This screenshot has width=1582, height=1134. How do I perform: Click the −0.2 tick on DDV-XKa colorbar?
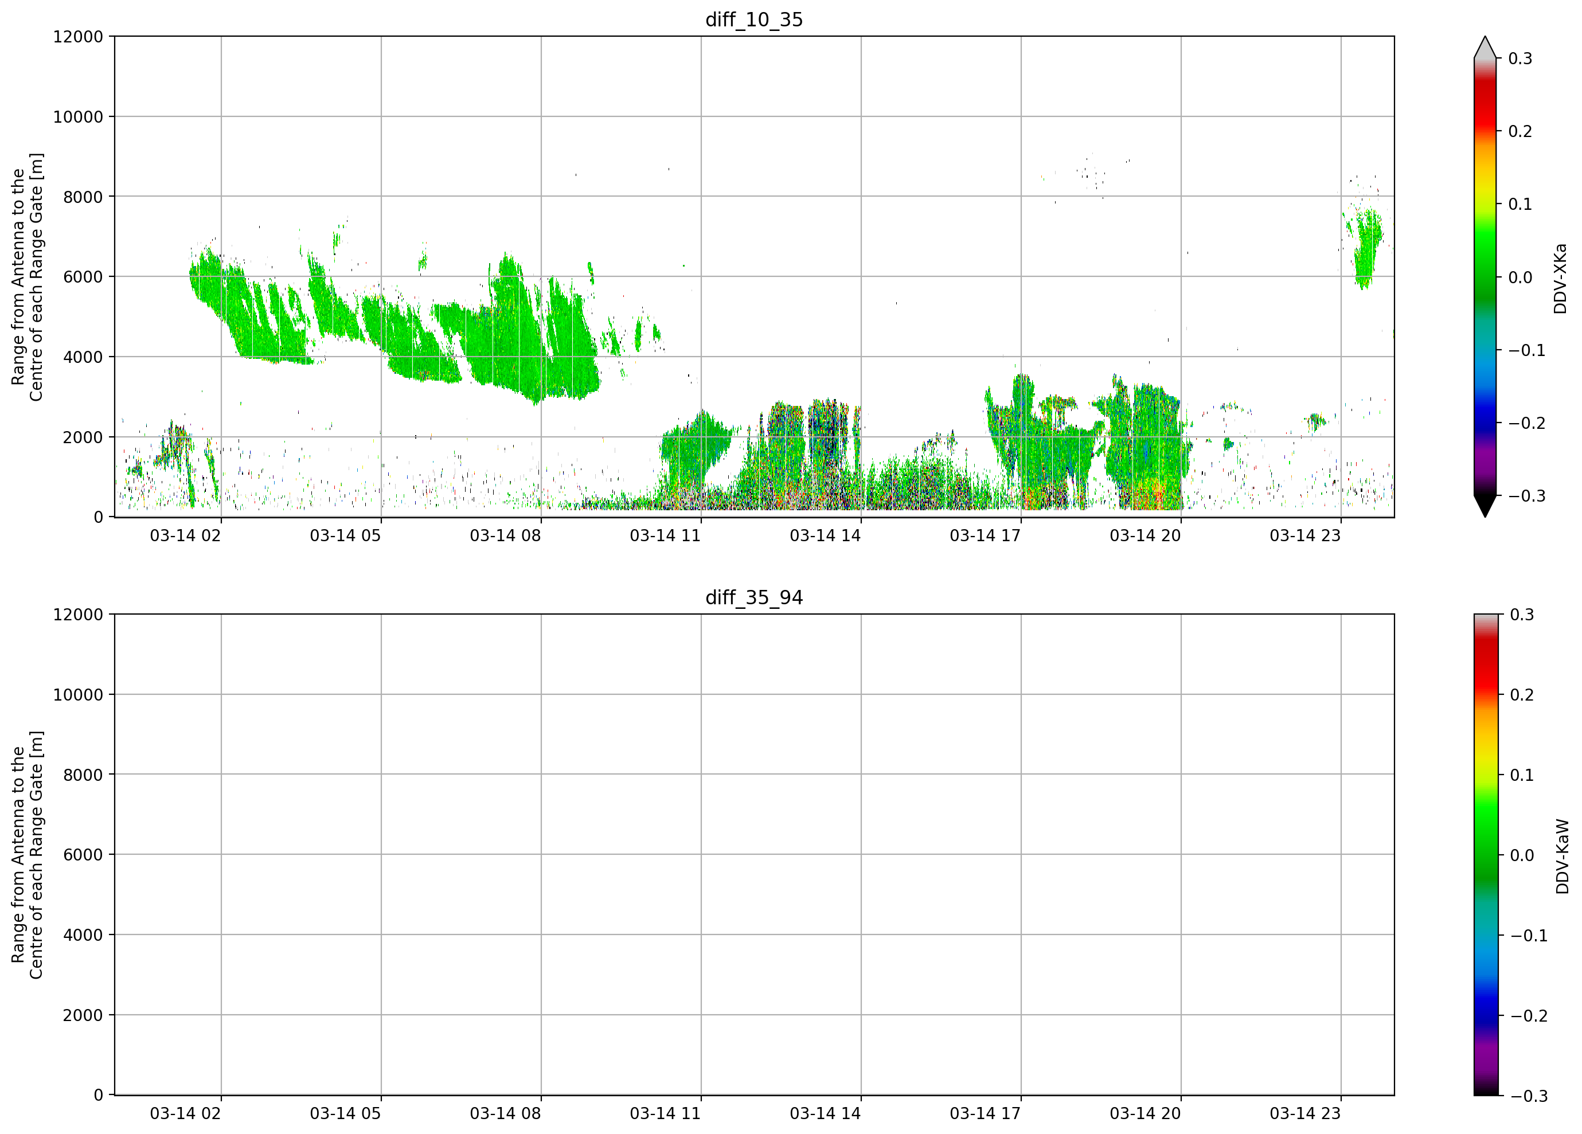tap(1527, 423)
